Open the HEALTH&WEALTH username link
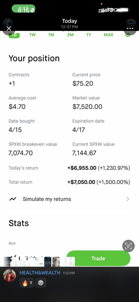The height and width of the screenshot is (302, 139). tap(40, 273)
